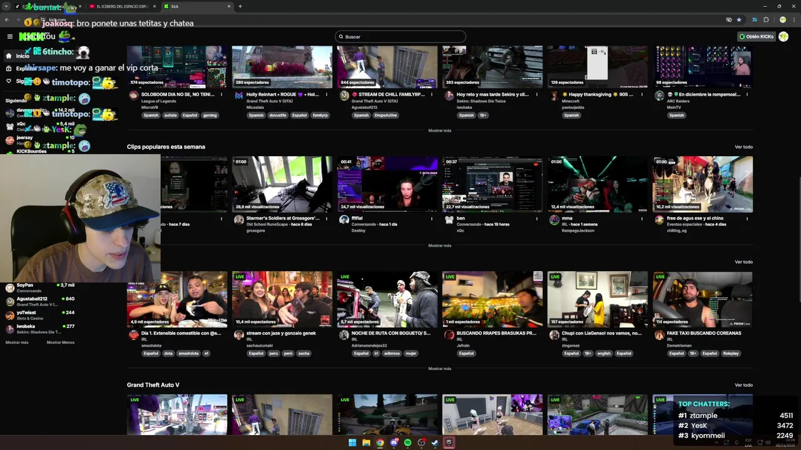Viewport: 801px width, 450px height.
Task: Click MeinTV channel avatar
Action: [x=659, y=96]
